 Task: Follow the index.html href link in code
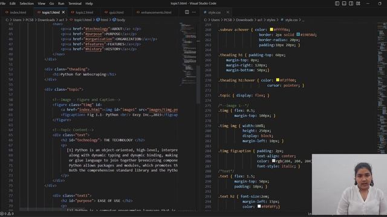tap(89, 110)
